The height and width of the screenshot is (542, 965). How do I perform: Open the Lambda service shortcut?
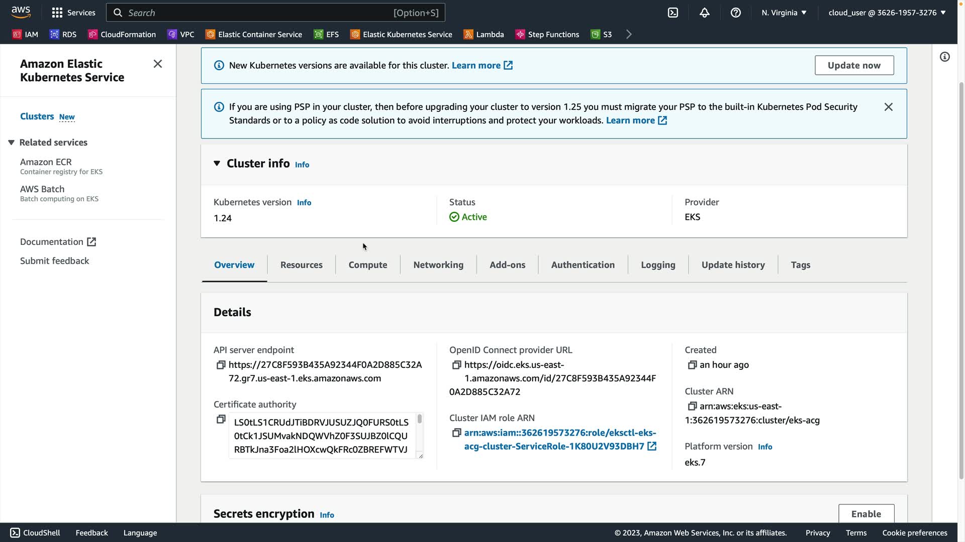pos(484,34)
